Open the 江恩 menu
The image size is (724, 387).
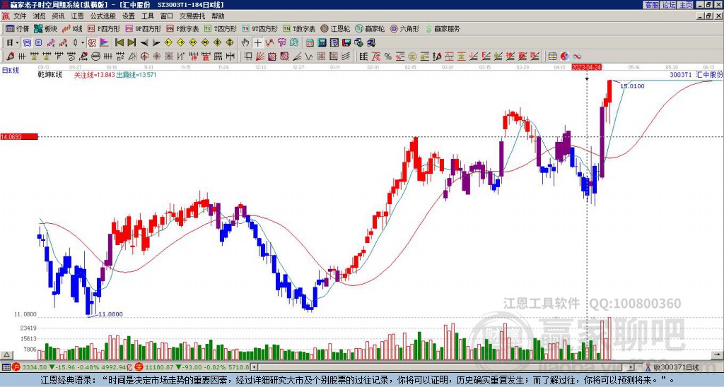coord(77,16)
